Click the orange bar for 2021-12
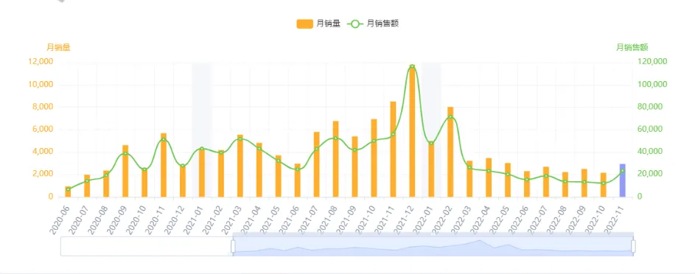This screenshot has height=274, width=695. [x=412, y=131]
